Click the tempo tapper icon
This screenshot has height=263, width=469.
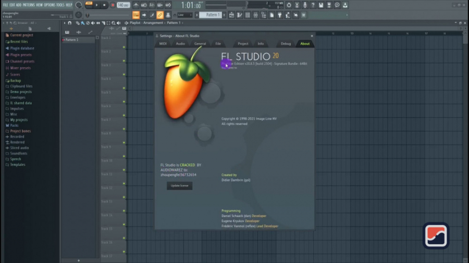[x=288, y=15]
